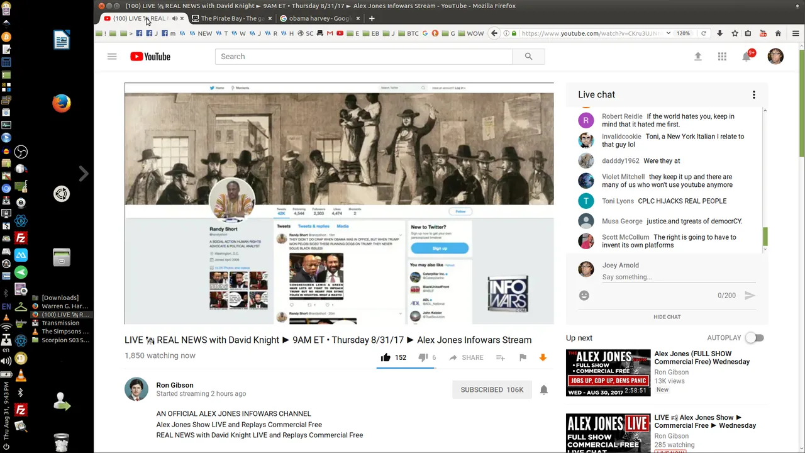Open Ron Gibson channel avatar
Screen dimensions: 805x453
136,389
